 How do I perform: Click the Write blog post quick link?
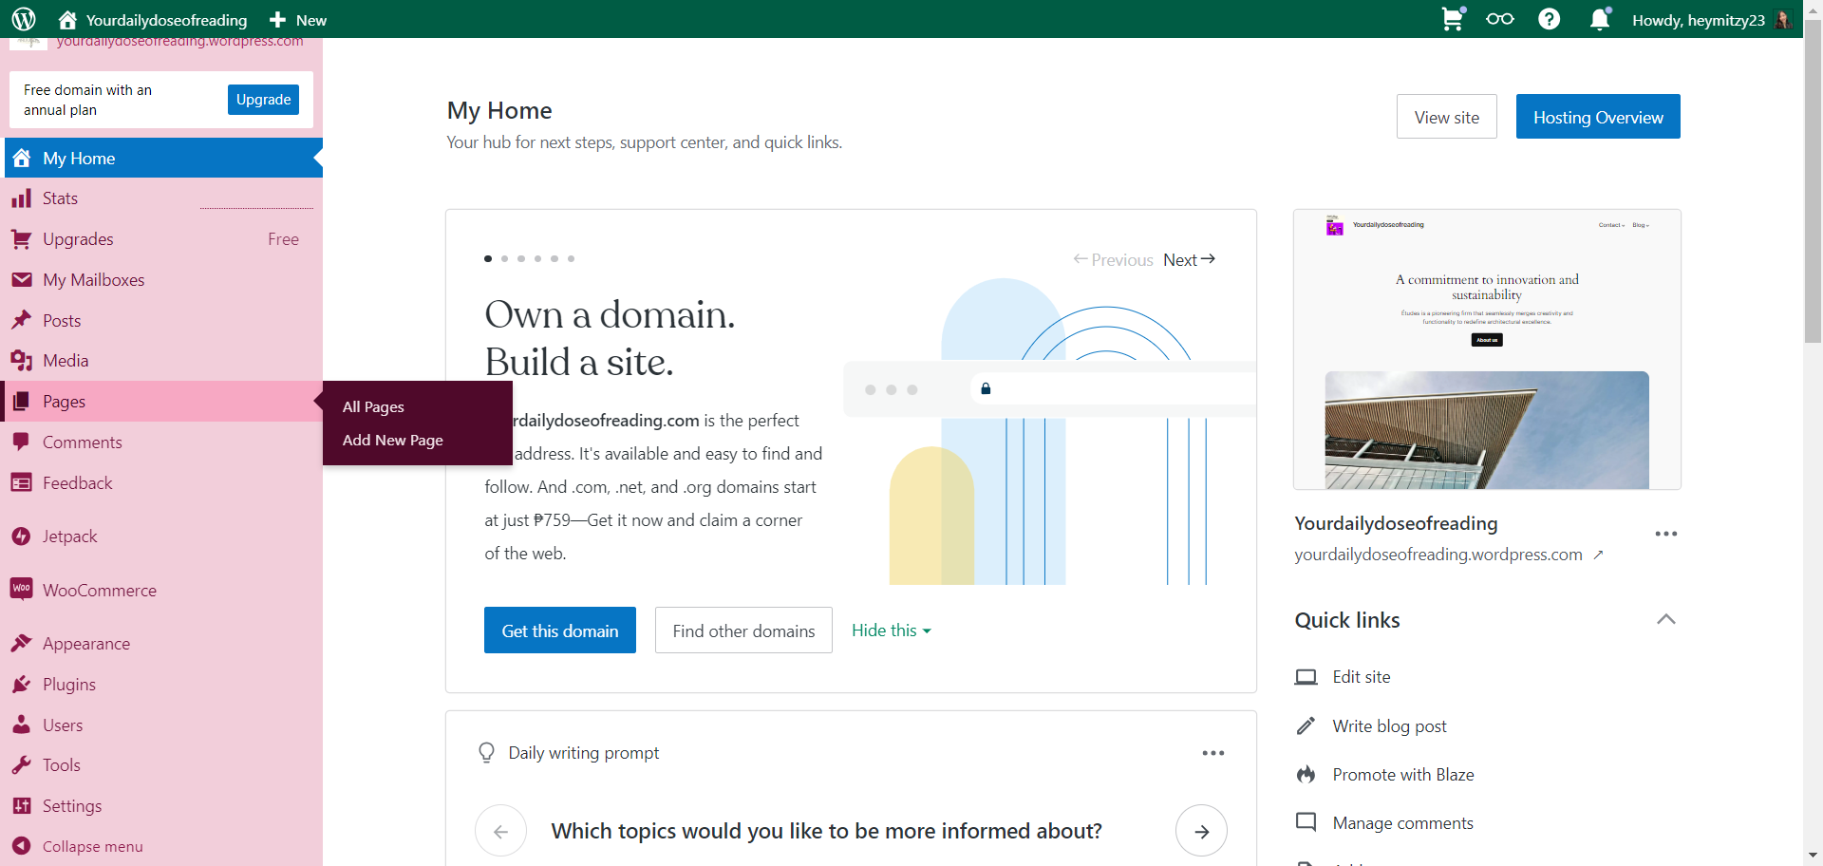click(x=1389, y=726)
